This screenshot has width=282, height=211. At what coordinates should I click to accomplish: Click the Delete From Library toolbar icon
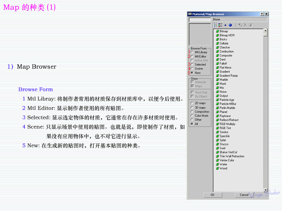246,25
